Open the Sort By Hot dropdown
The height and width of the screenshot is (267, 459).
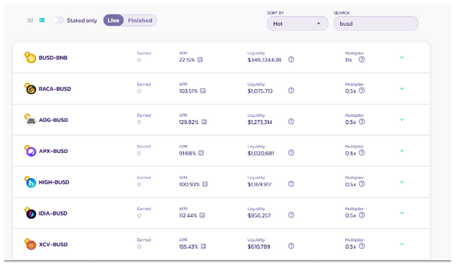tap(298, 24)
